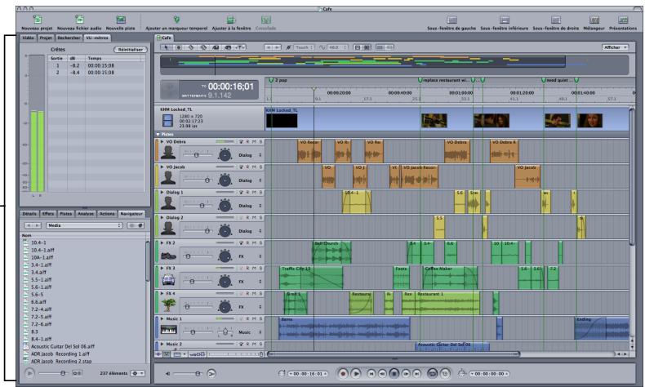Click the monitor volume slider in transport
The width and height of the screenshot is (645, 387).
[189, 373]
